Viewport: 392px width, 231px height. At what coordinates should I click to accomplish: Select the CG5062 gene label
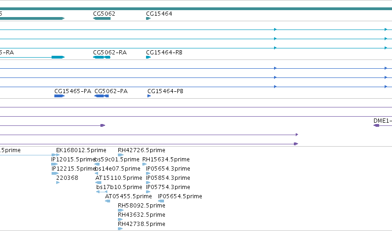click(104, 14)
